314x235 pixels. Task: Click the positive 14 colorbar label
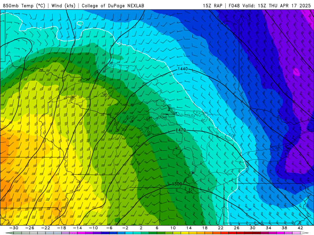click(189, 228)
